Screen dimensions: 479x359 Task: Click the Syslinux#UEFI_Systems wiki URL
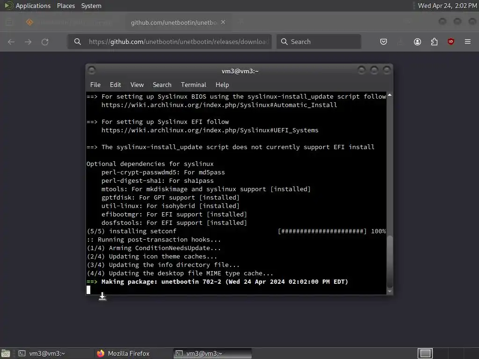[210, 130]
